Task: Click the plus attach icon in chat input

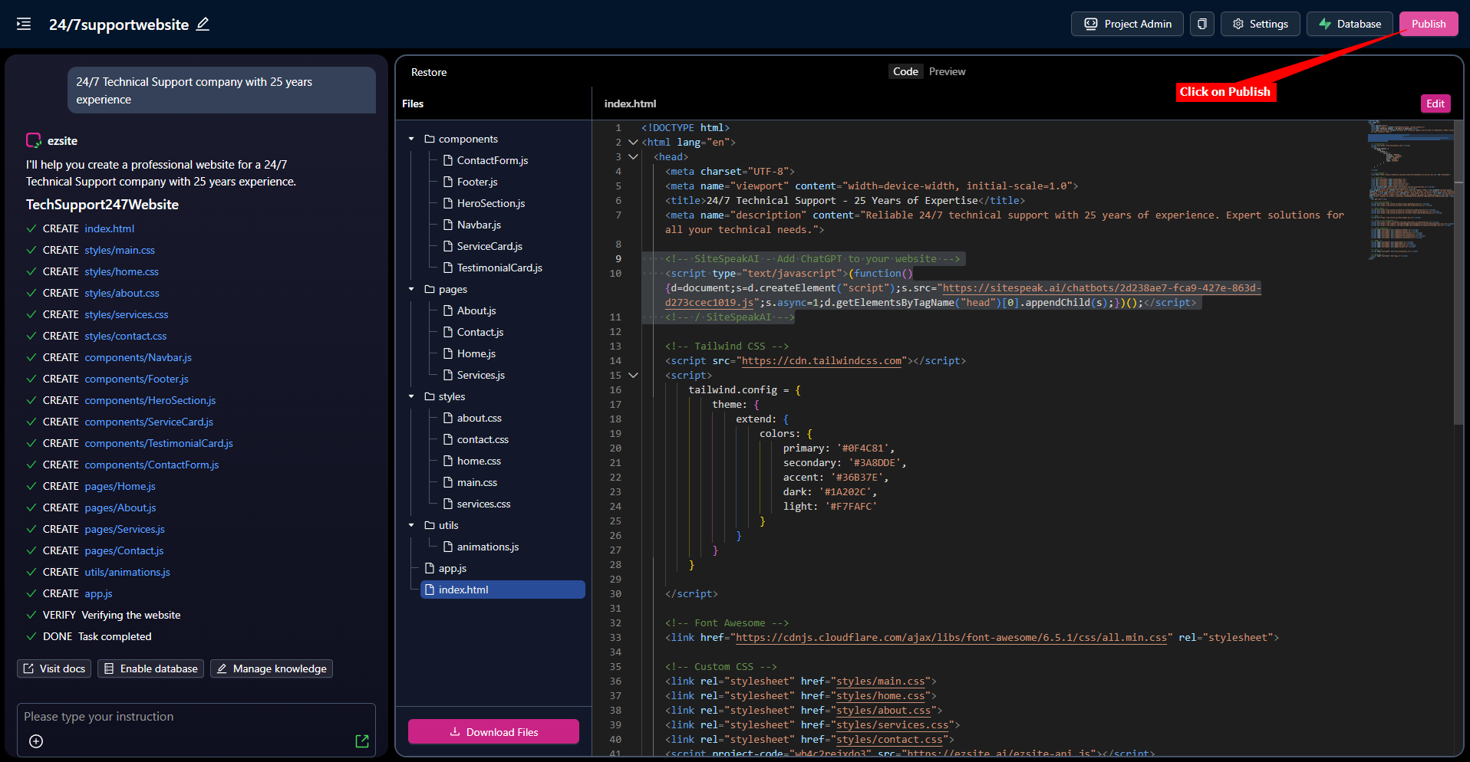Action: [36, 741]
